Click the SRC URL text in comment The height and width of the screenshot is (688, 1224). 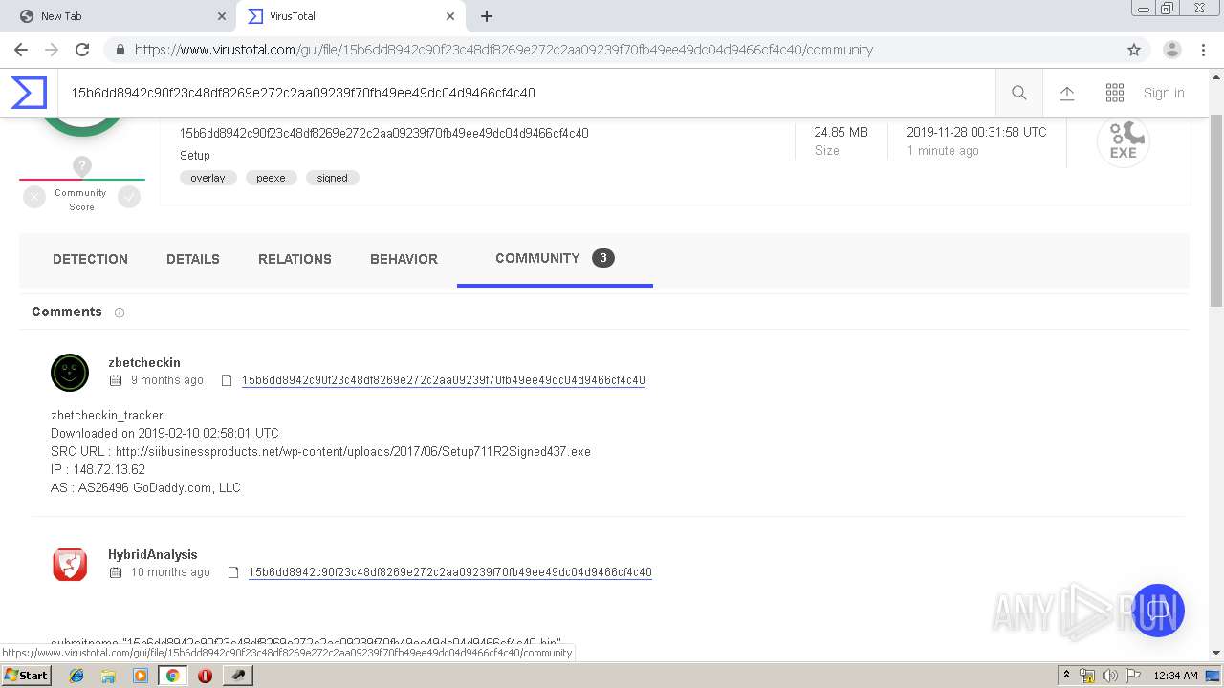[x=321, y=451]
